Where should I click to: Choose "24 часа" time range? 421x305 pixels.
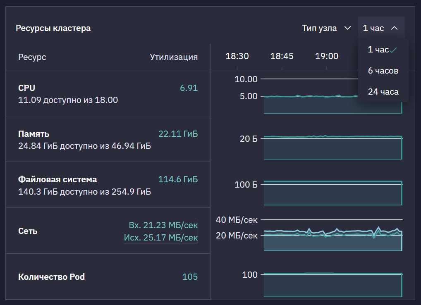point(383,92)
